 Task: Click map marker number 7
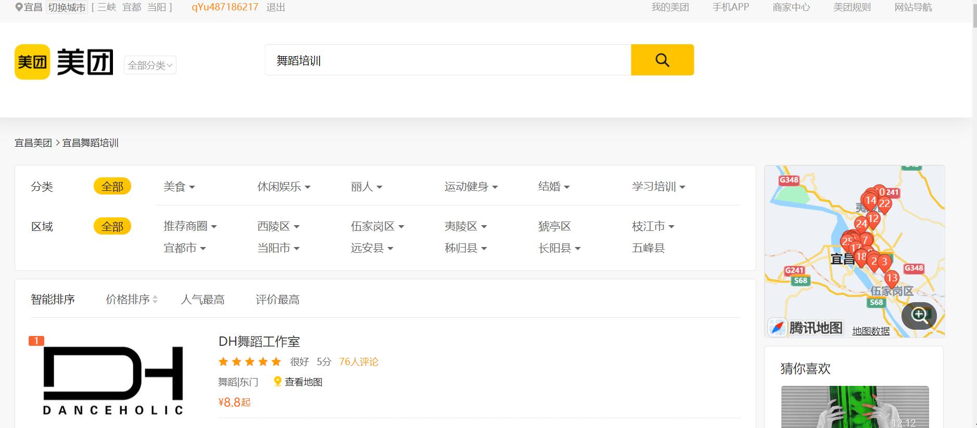tap(865, 241)
